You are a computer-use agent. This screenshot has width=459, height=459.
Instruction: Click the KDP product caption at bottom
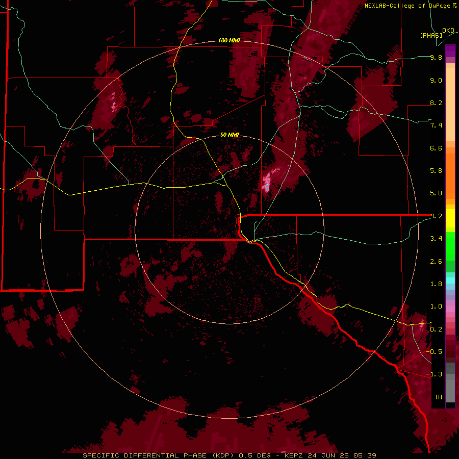(x=229, y=455)
